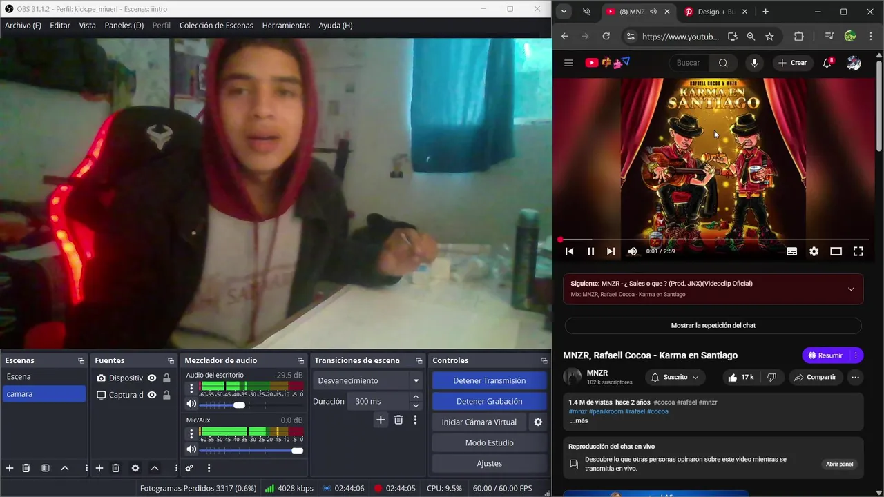Expand the Siguiente up-next playlist chevron
This screenshot has height=497, width=884.
coord(851,289)
